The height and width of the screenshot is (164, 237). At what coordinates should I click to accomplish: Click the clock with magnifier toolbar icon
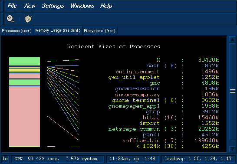pyautogui.click(x=10, y=19)
